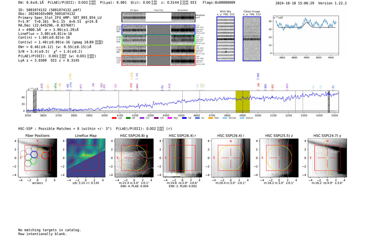Select the MgII magenta legend swatch
Screen dimensions: 365x248
170,118
